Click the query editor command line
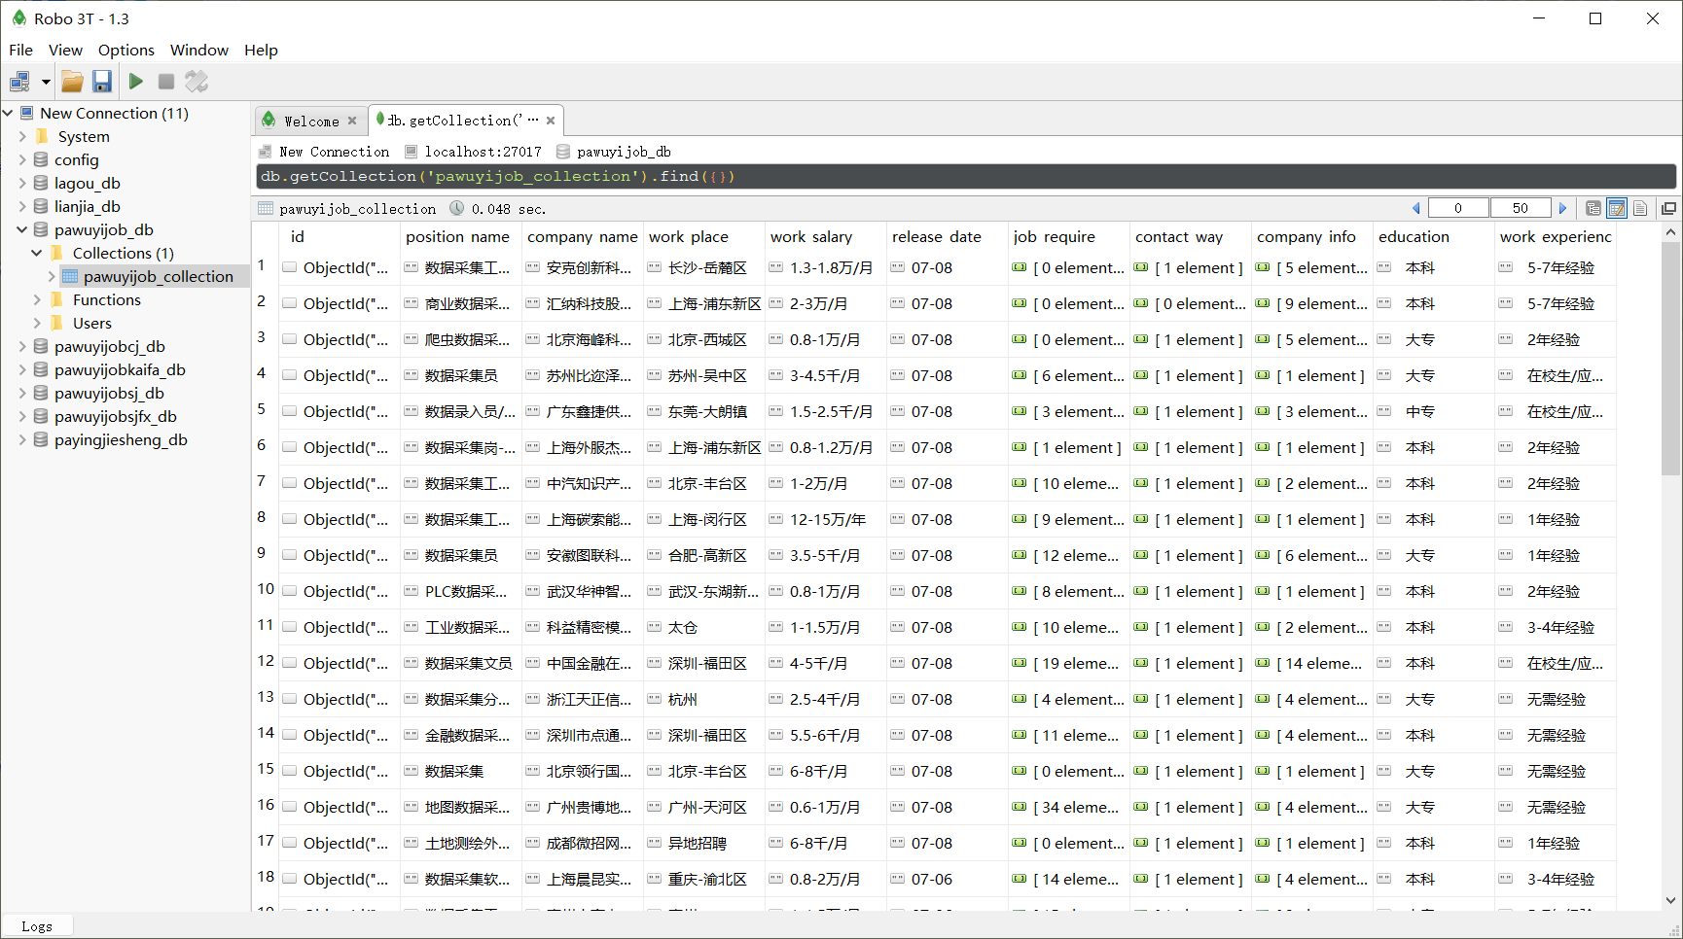The image size is (1683, 939). tap(965, 176)
